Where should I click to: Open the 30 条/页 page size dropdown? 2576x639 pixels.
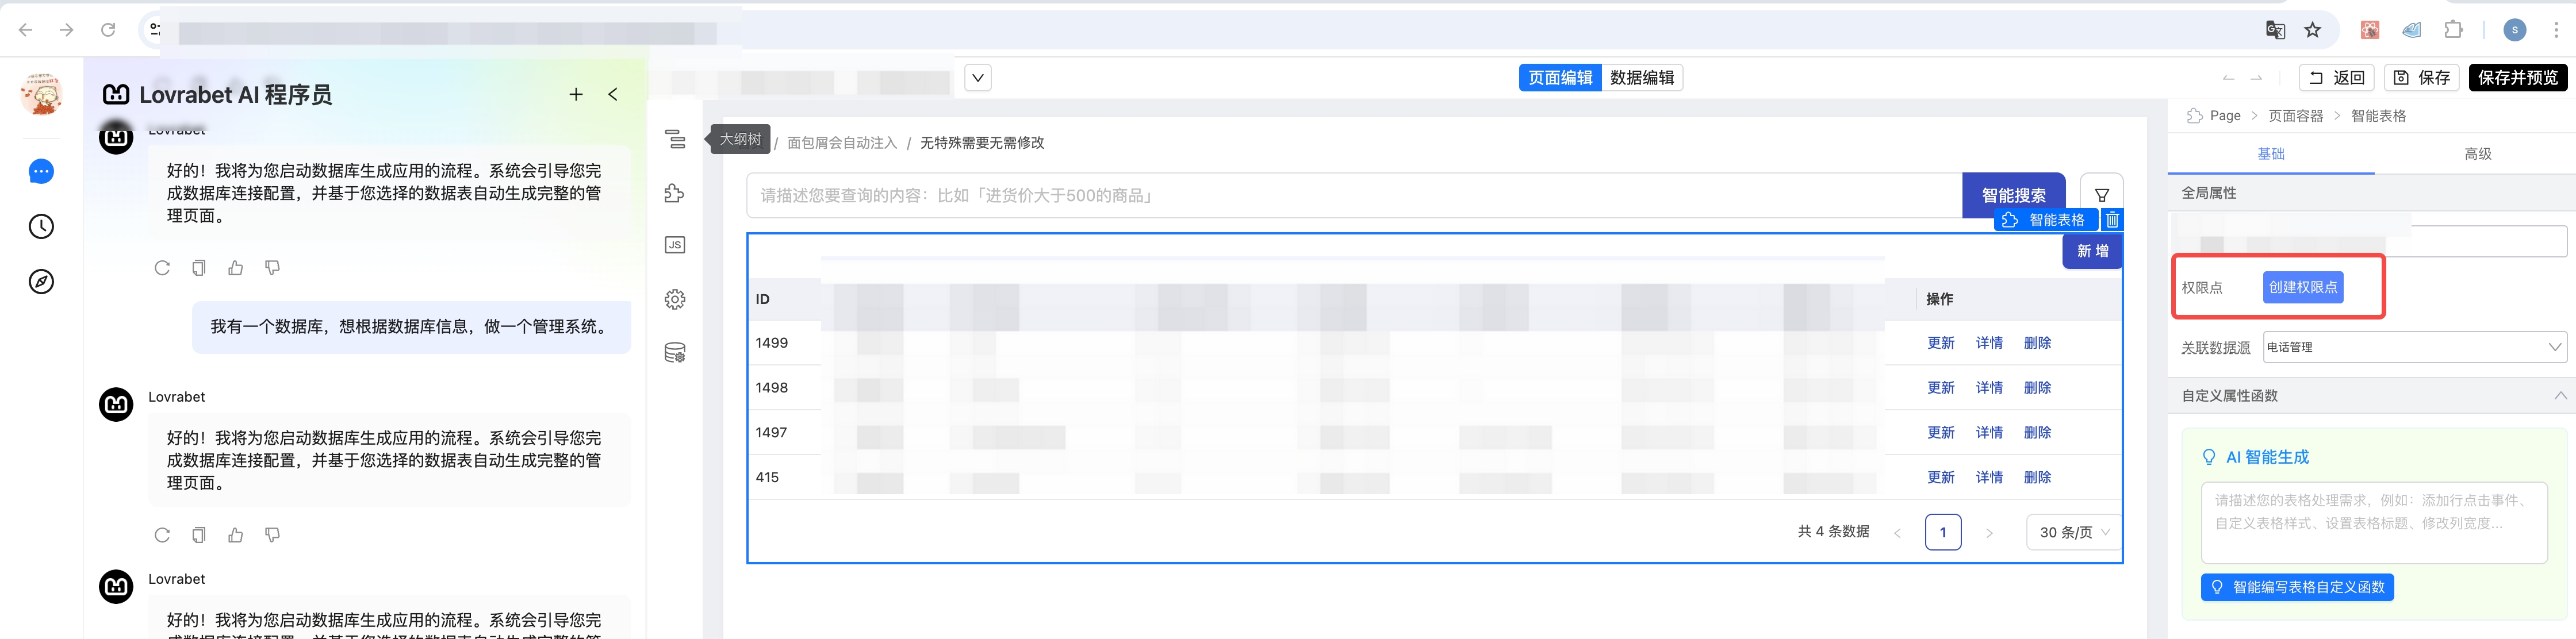(x=2074, y=532)
